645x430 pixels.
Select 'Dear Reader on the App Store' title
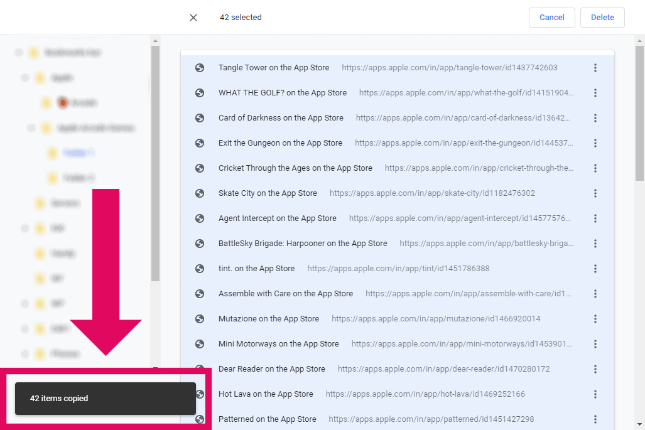point(271,368)
